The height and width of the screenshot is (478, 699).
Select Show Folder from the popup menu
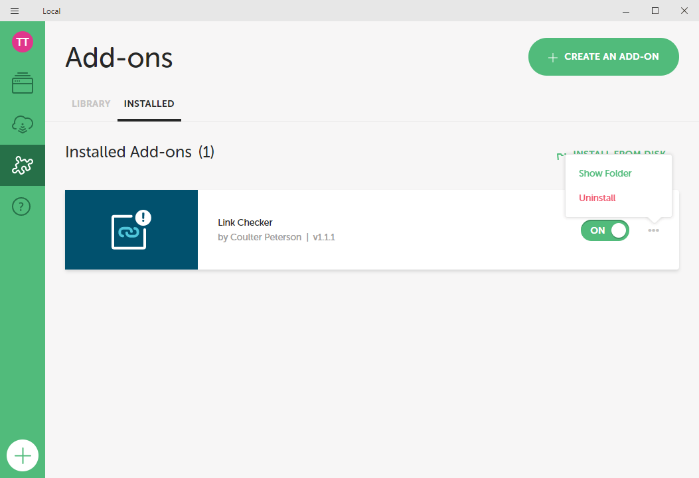click(x=605, y=173)
